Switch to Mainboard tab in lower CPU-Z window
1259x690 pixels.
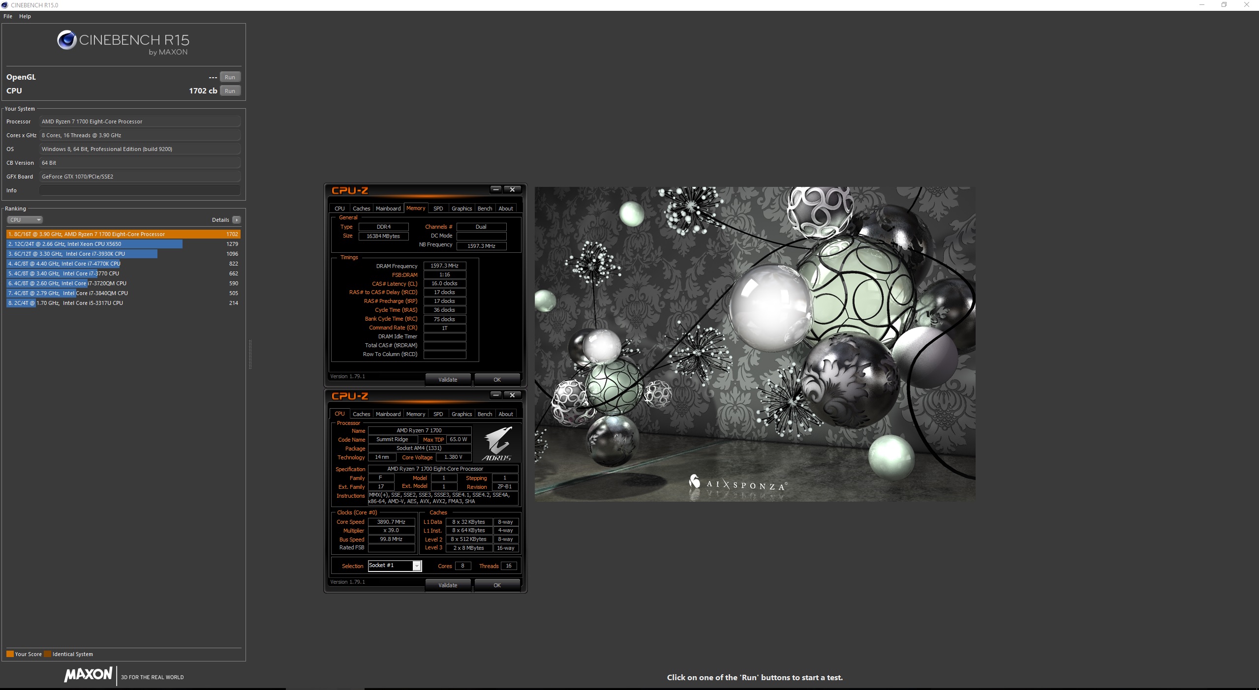pos(388,414)
